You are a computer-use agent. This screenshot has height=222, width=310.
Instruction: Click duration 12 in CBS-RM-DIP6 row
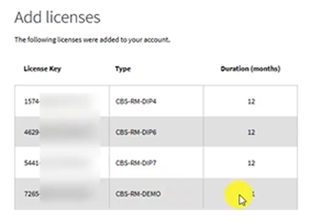click(251, 132)
